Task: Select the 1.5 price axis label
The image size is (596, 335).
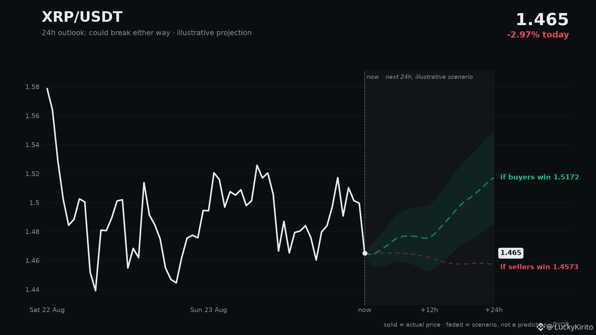Action: [x=34, y=203]
